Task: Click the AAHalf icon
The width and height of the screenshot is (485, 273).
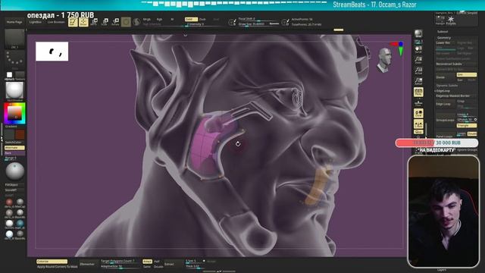Action: click(418, 81)
